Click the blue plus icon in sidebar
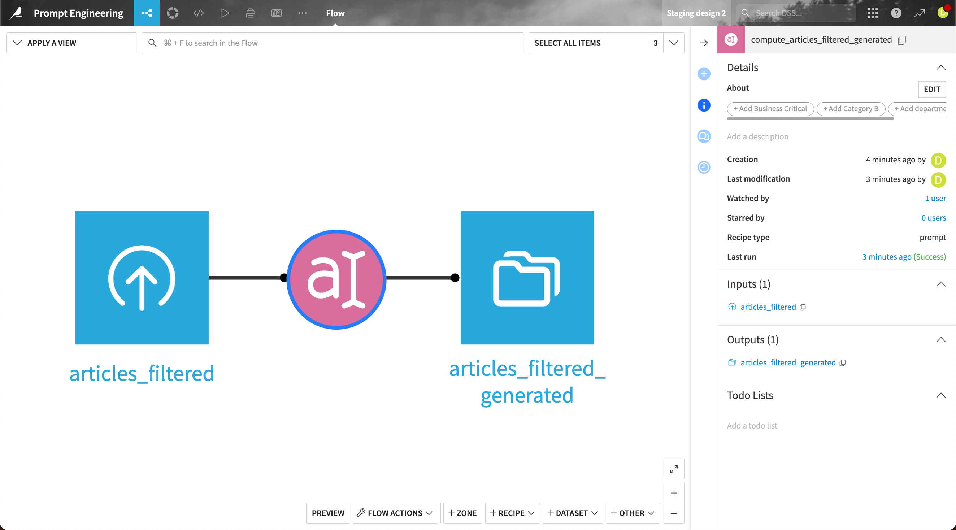Screen dimensions: 956x530 [x=704, y=74]
